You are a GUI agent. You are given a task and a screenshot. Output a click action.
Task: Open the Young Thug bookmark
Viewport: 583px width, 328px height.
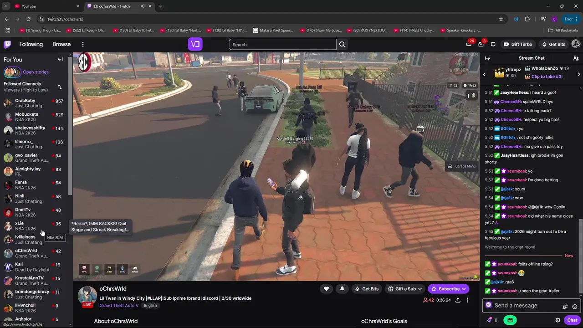pos(40,31)
